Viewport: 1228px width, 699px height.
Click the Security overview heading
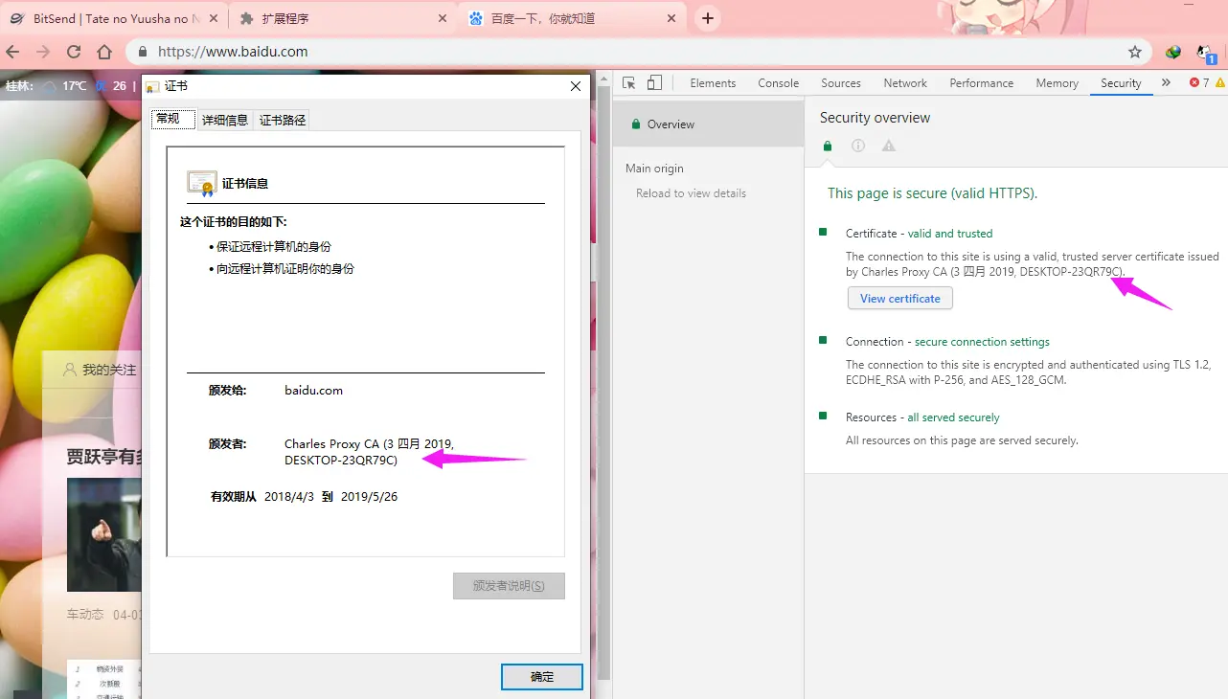tap(875, 118)
